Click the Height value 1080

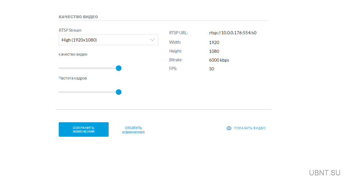tap(214, 51)
